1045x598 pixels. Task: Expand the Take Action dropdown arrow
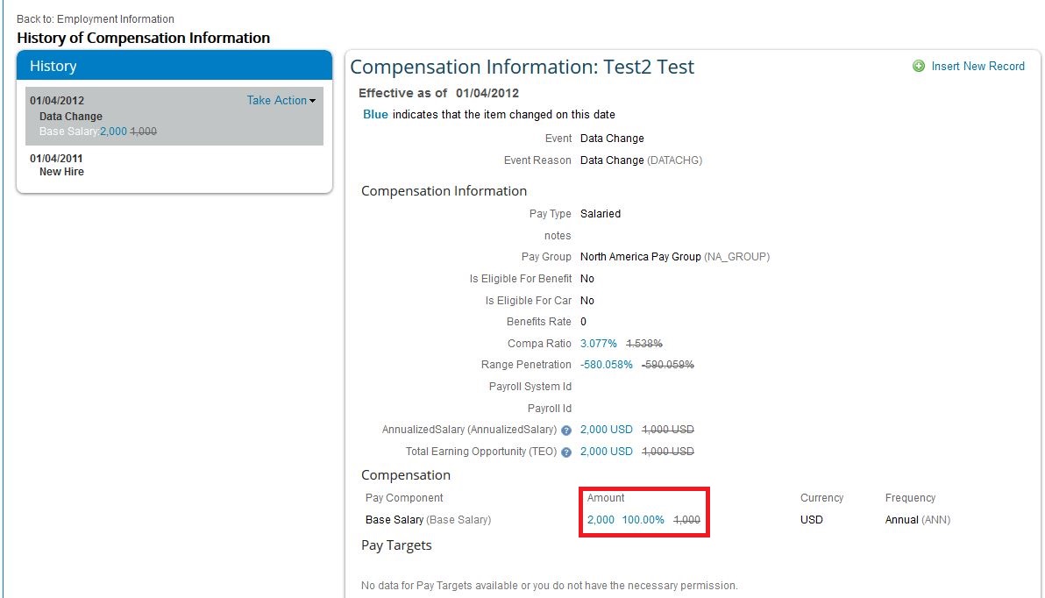(313, 102)
